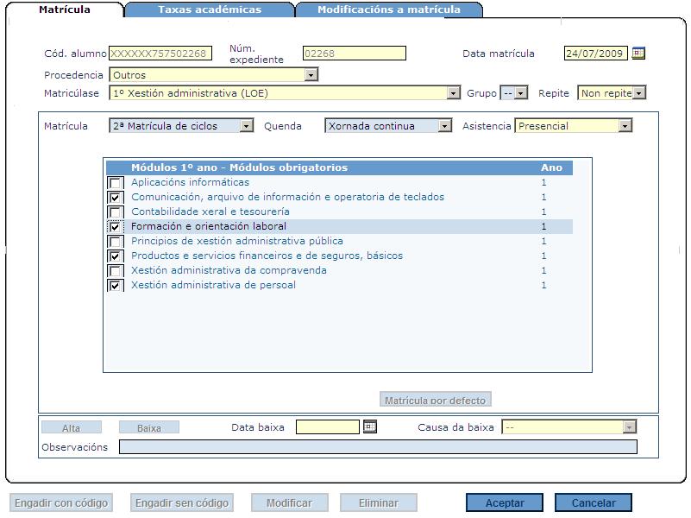
Task: Open the Repite dropdown
Action: 637,93
